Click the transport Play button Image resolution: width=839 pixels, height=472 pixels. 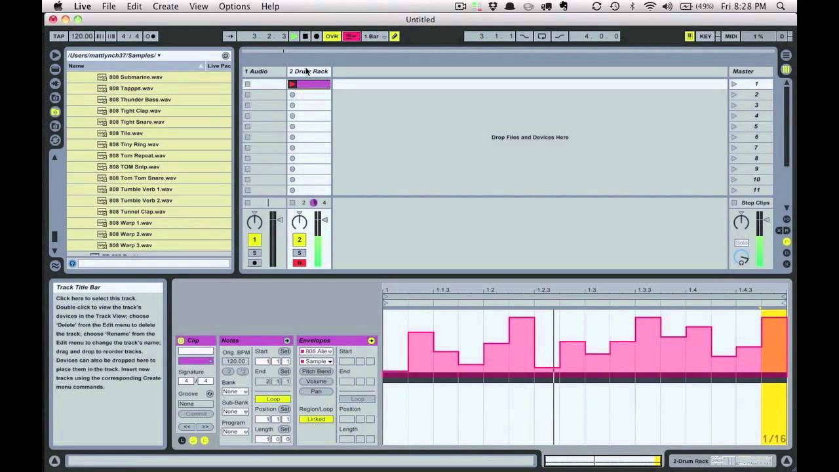click(x=294, y=36)
